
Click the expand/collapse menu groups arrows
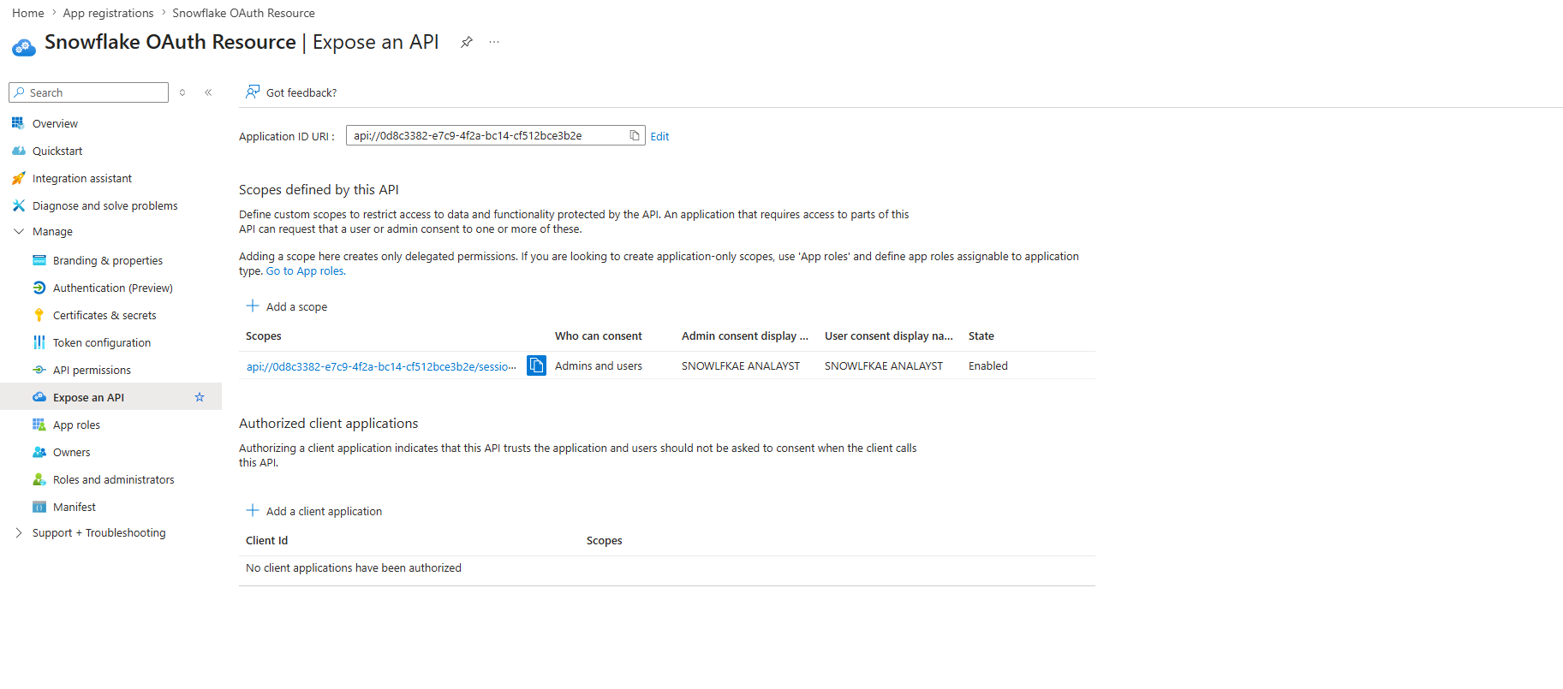182,92
